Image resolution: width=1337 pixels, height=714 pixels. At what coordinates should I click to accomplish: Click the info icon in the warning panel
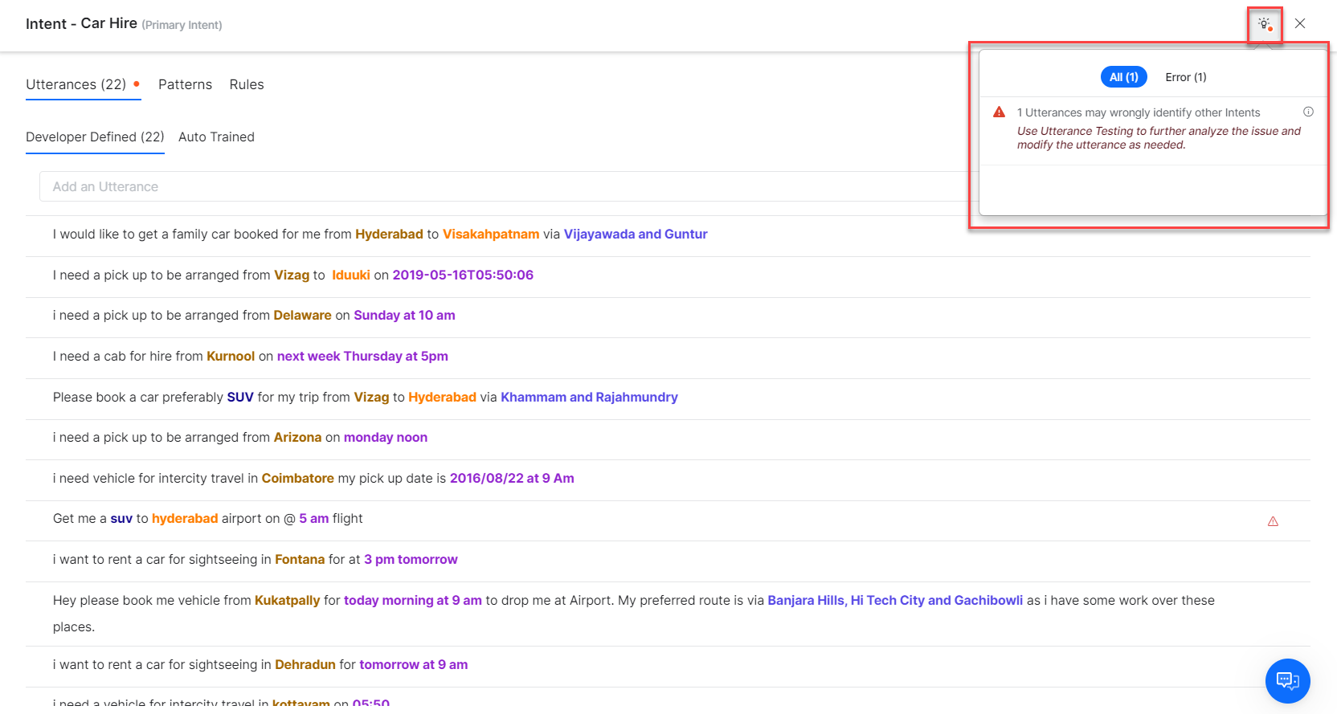(1308, 112)
